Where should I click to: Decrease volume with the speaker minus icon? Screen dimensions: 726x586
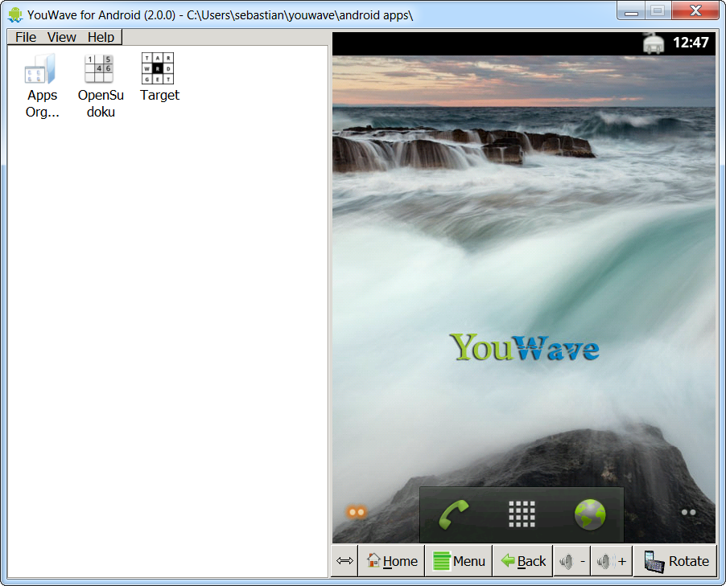click(x=571, y=560)
